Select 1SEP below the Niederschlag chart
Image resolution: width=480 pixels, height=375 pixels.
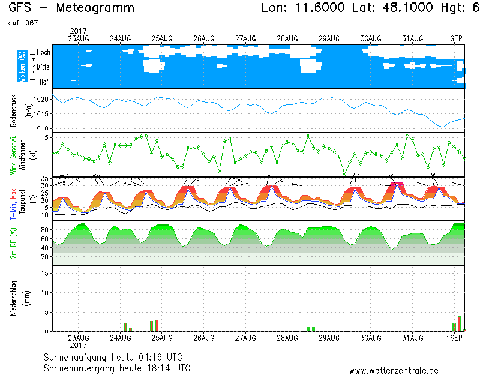tap(454, 338)
